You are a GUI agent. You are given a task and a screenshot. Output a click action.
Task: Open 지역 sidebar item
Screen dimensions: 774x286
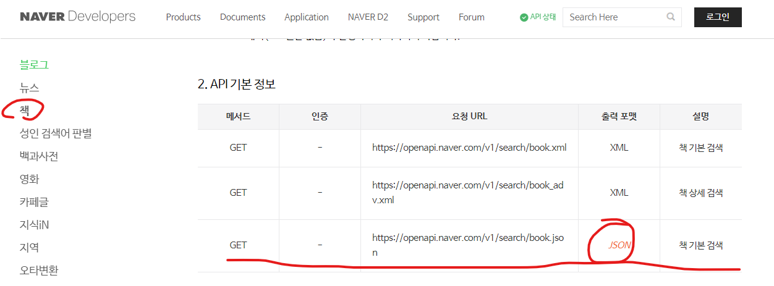tap(29, 248)
